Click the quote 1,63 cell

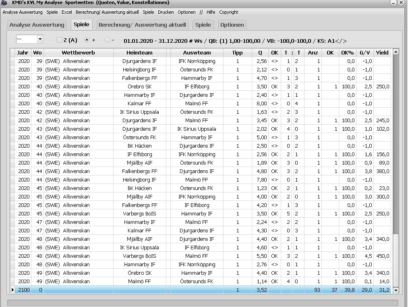coord(260,112)
